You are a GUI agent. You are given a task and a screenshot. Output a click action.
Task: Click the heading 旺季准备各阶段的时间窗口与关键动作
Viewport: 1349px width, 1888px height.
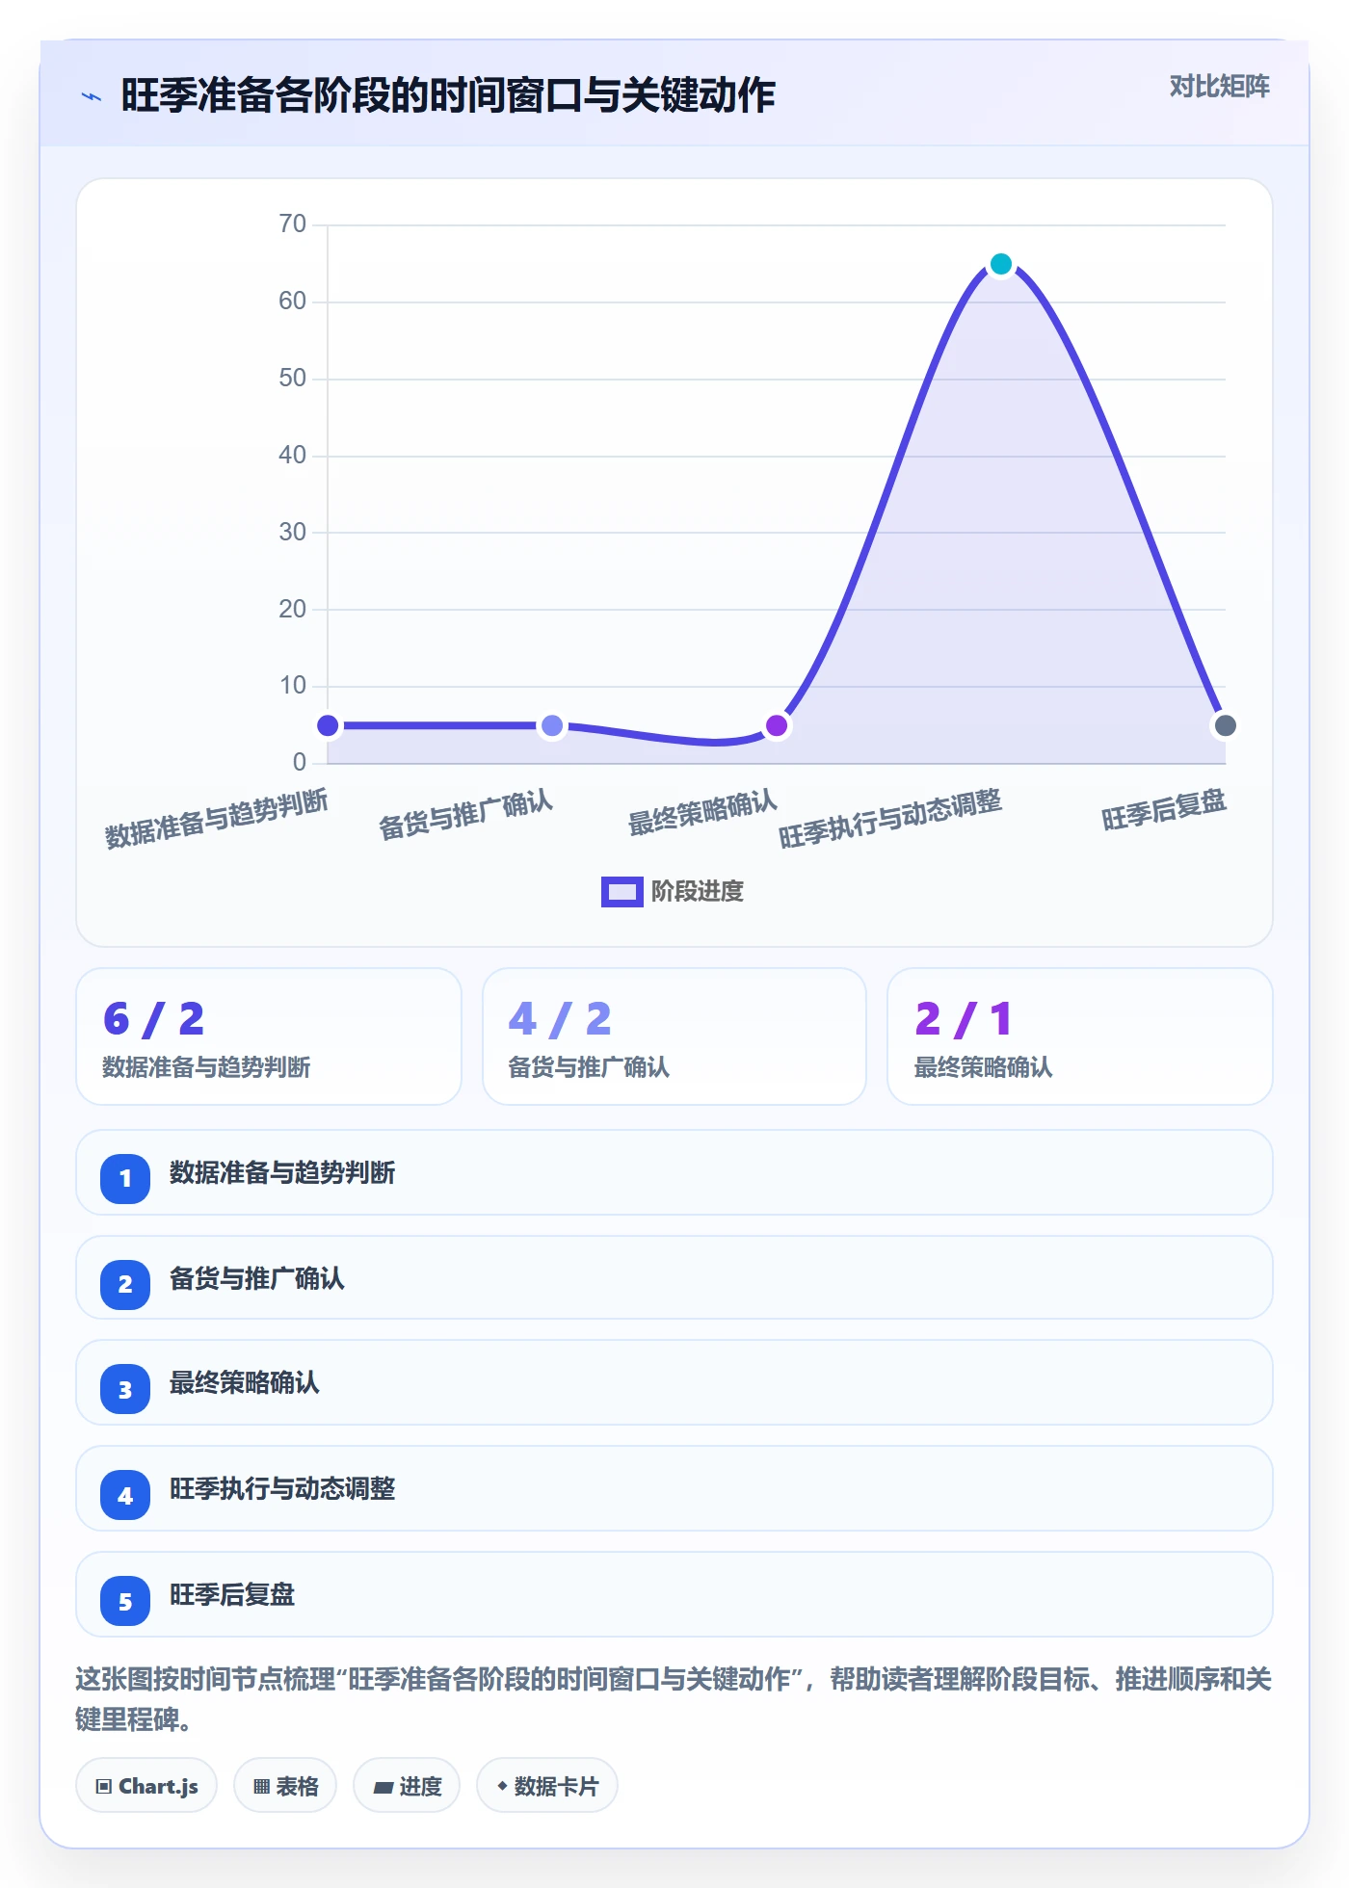(x=448, y=95)
